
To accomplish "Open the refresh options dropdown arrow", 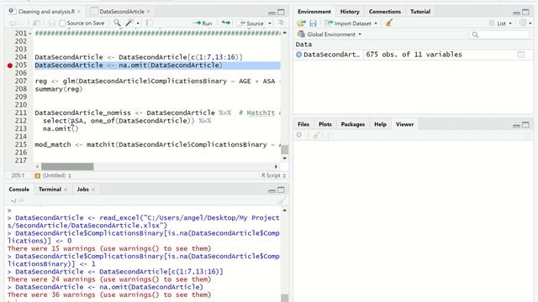I will pos(530,23).
